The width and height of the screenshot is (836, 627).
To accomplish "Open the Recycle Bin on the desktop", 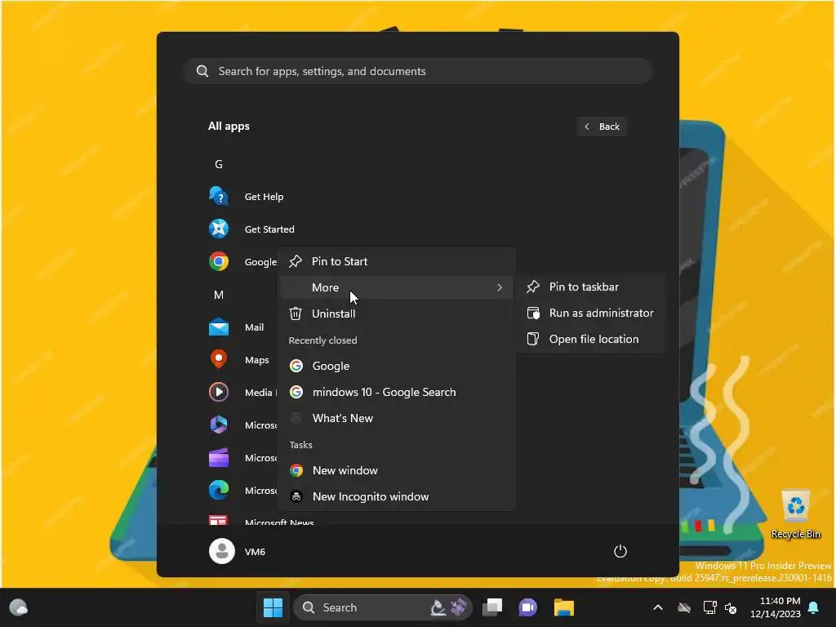I will point(795,514).
